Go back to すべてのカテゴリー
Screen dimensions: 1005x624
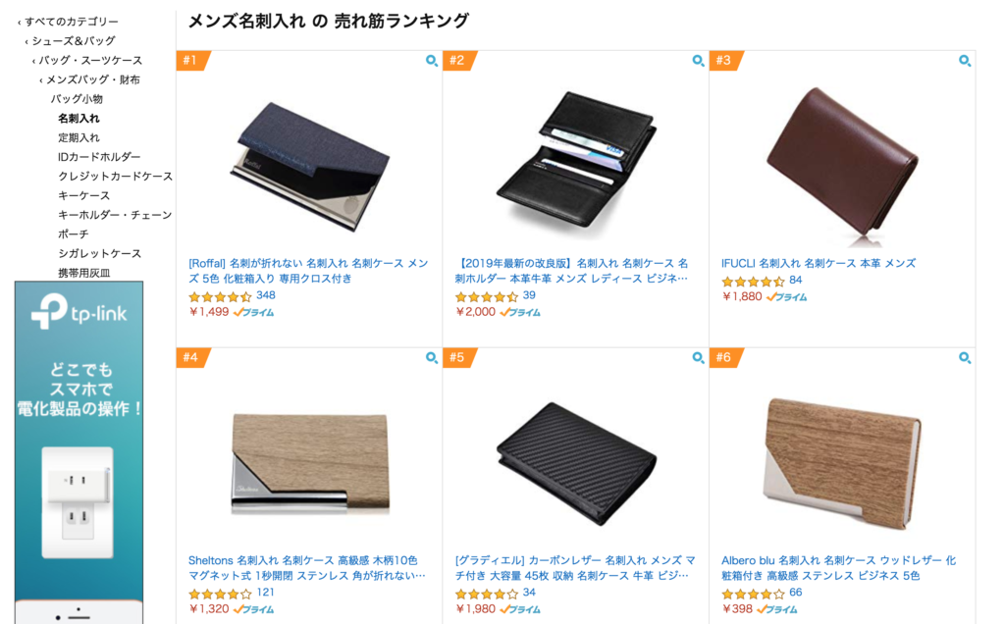[x=71, y=22]
